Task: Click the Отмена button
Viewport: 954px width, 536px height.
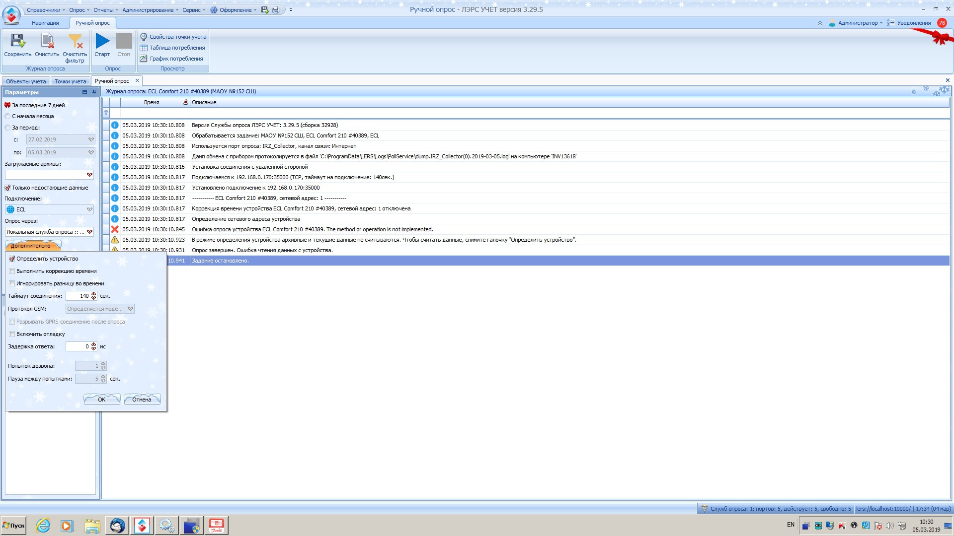Action: (142, 399)
